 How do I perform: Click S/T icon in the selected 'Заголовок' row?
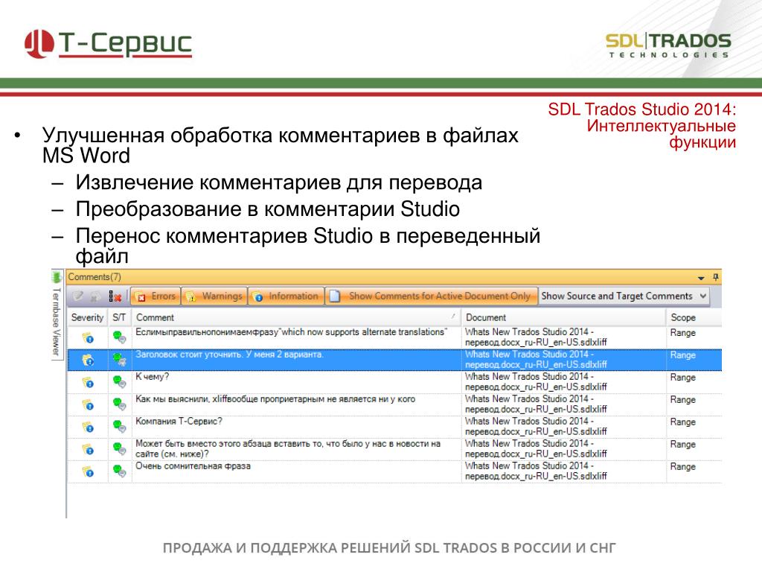(x=120, y=359)
